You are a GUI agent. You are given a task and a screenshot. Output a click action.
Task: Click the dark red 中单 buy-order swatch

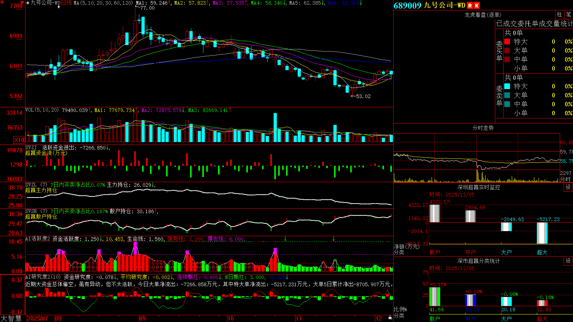[507, 59]
